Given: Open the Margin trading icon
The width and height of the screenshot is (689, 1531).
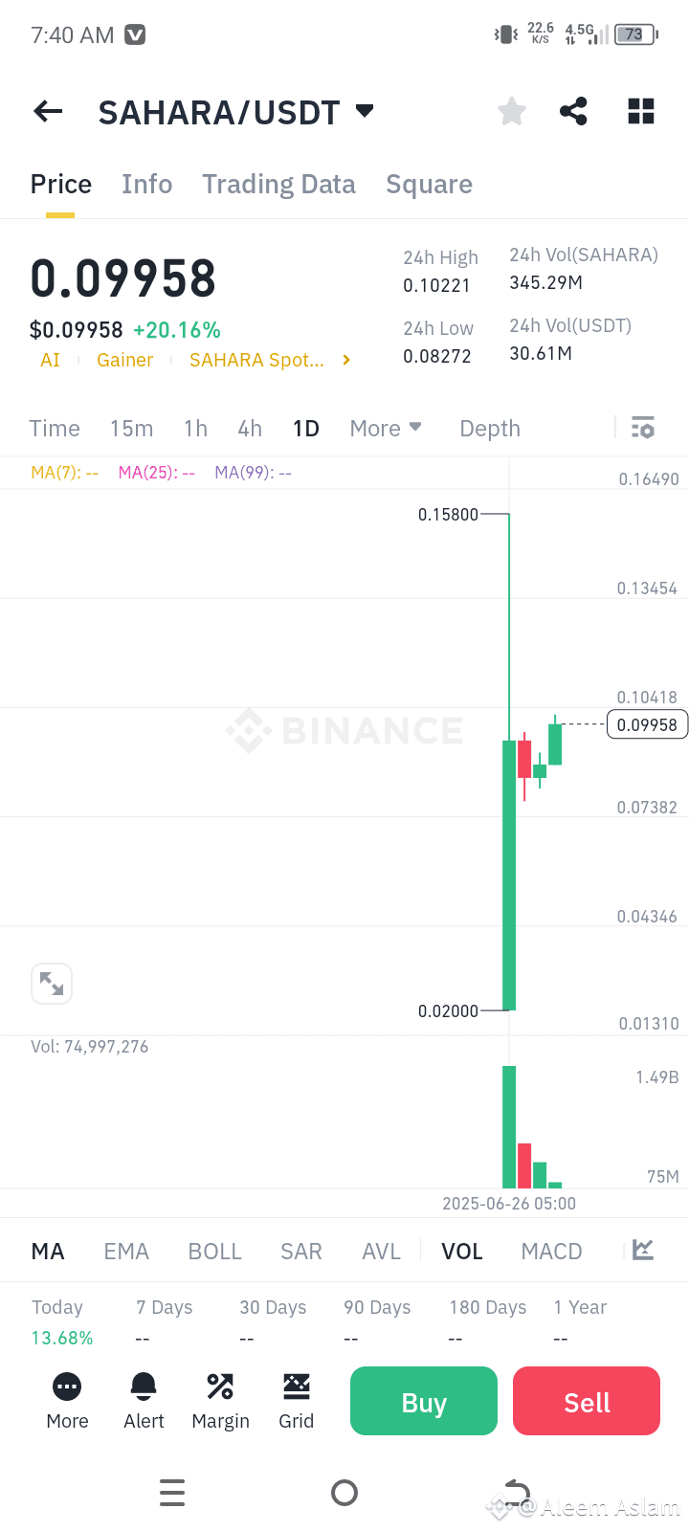Looking at the screenshot, I should pyautogui.click(x=220, y=1402).
